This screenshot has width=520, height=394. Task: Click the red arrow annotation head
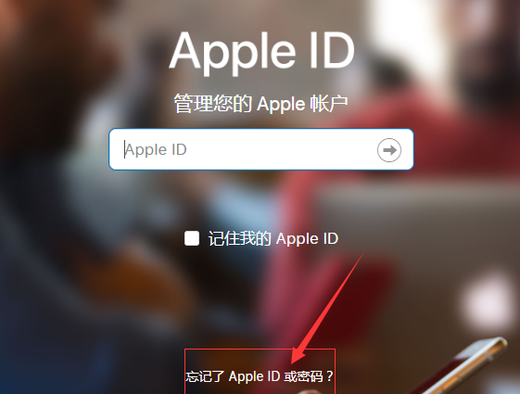pyautogui.click(x=298, y=356)
